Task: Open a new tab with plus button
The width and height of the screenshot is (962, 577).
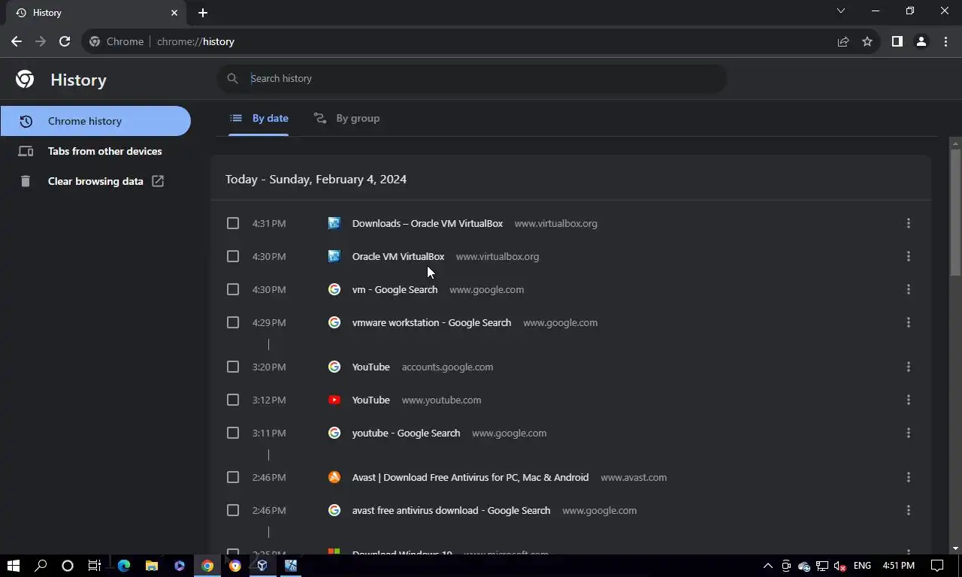Action: [x=203, y=13]
